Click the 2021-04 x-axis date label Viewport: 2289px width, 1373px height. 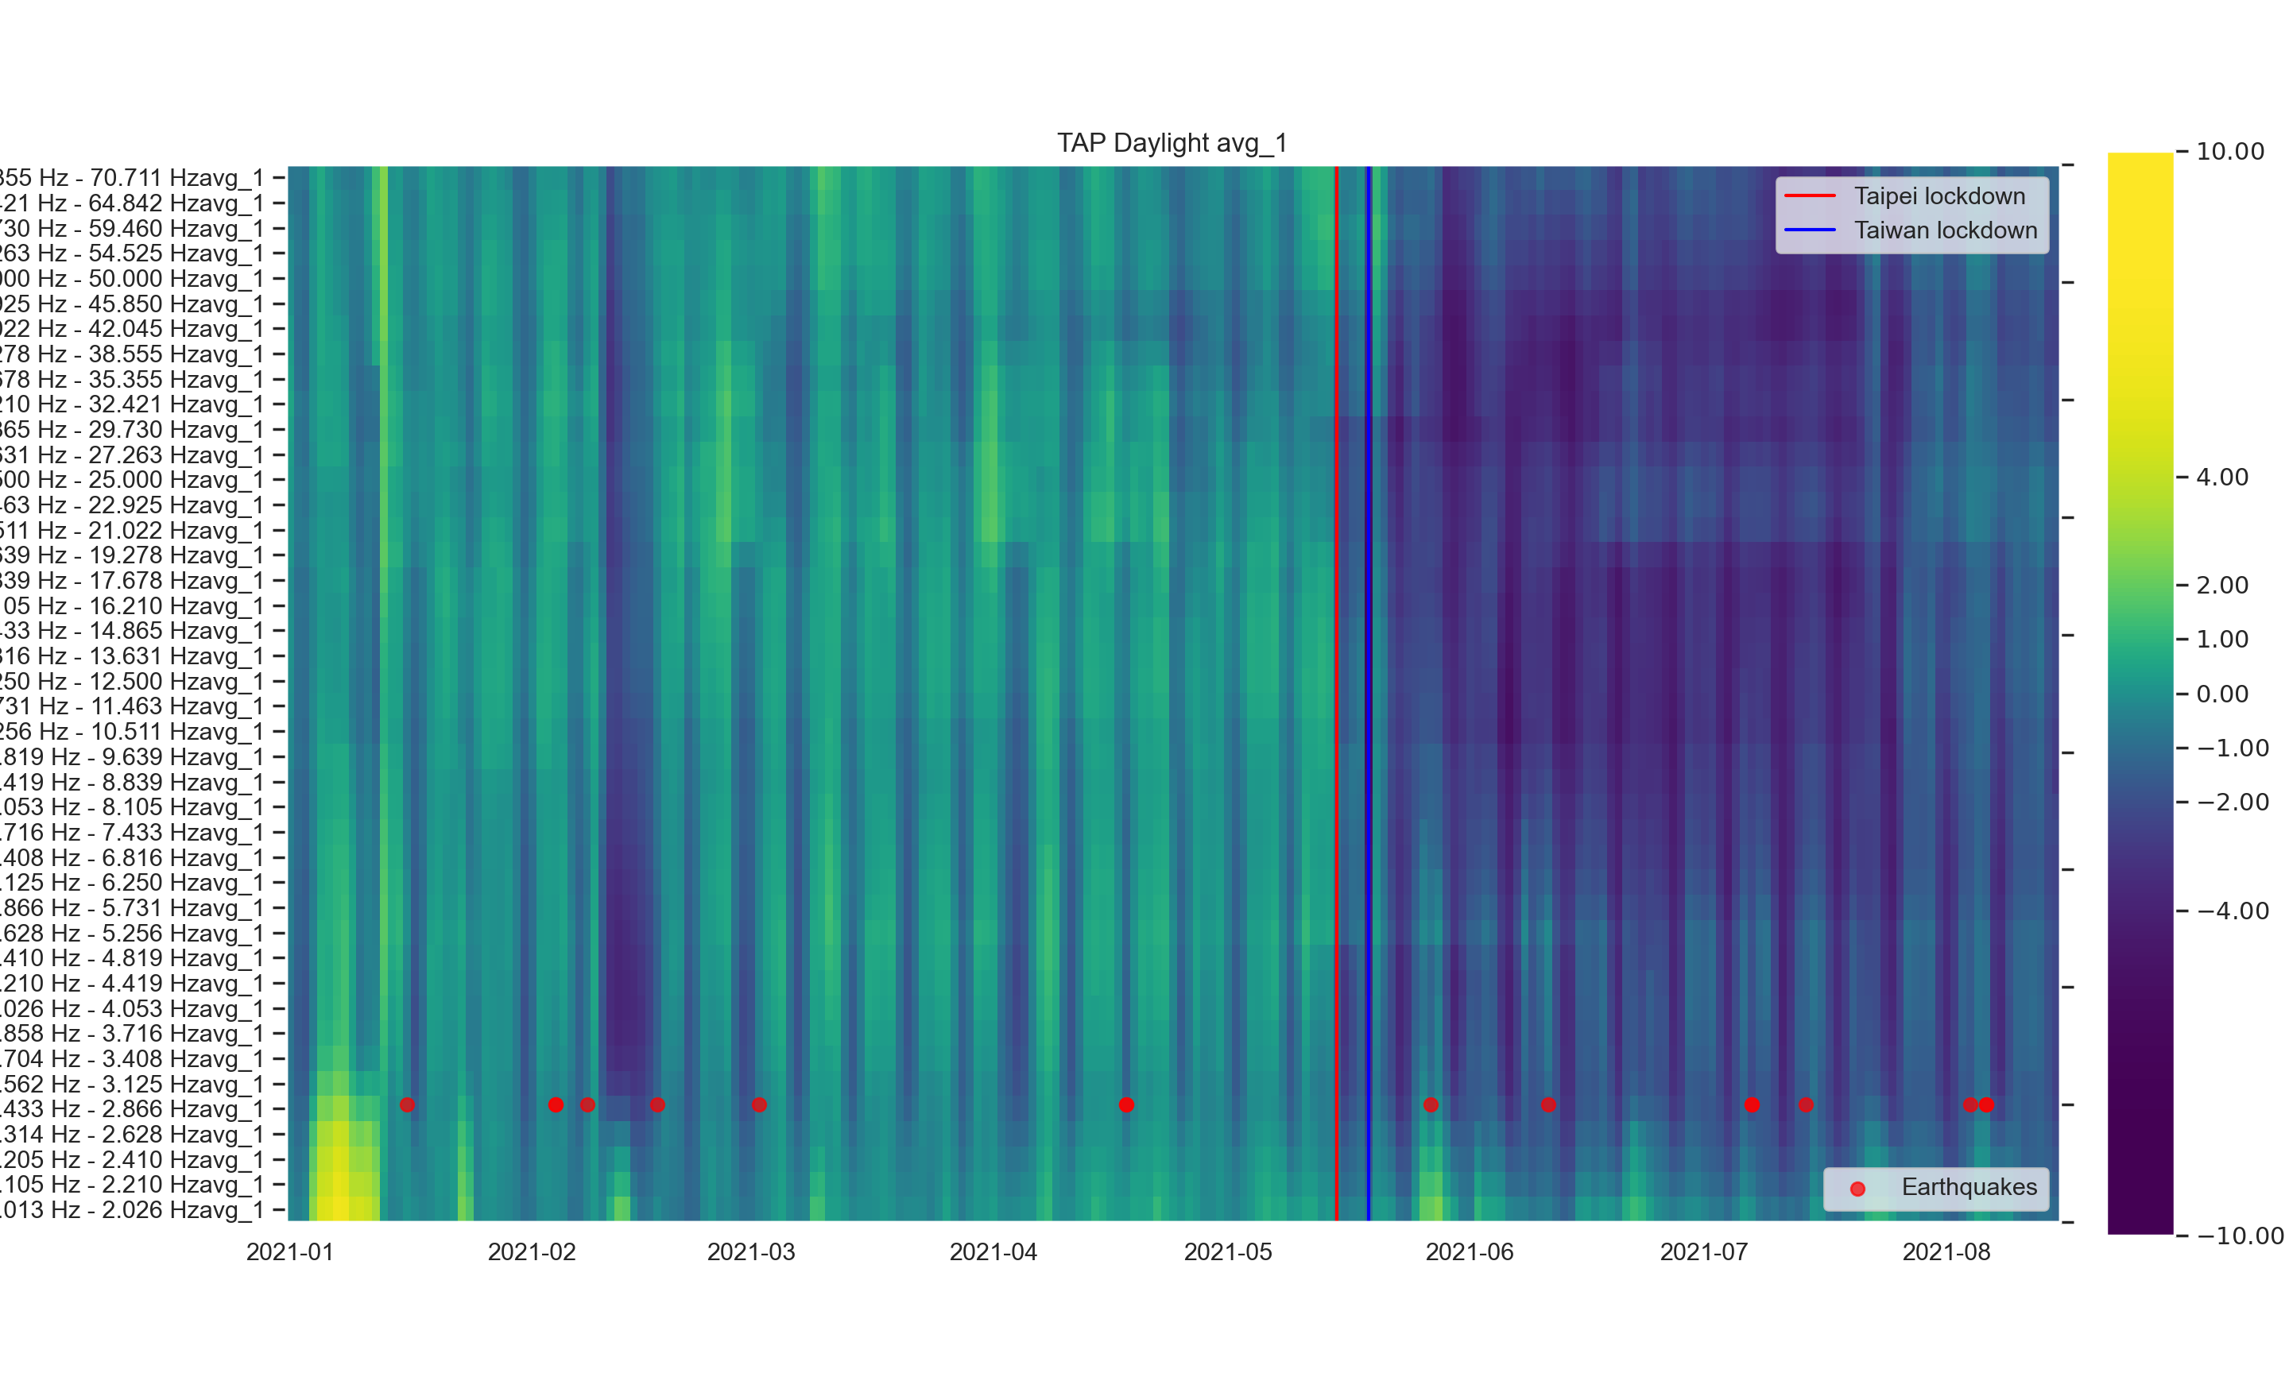coord(993,1253)
